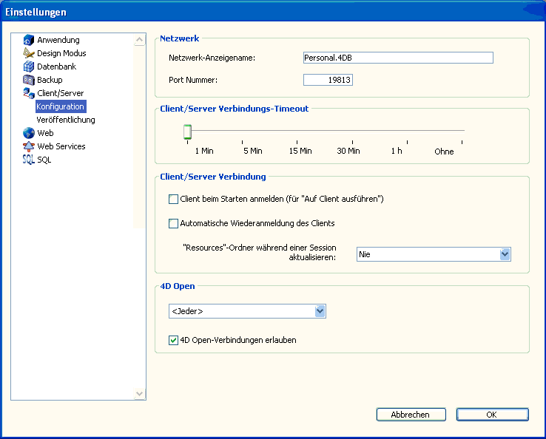This screenshot has width=546, height=439.
Task: Click the Abbrechen button
Action: point(411,415)
